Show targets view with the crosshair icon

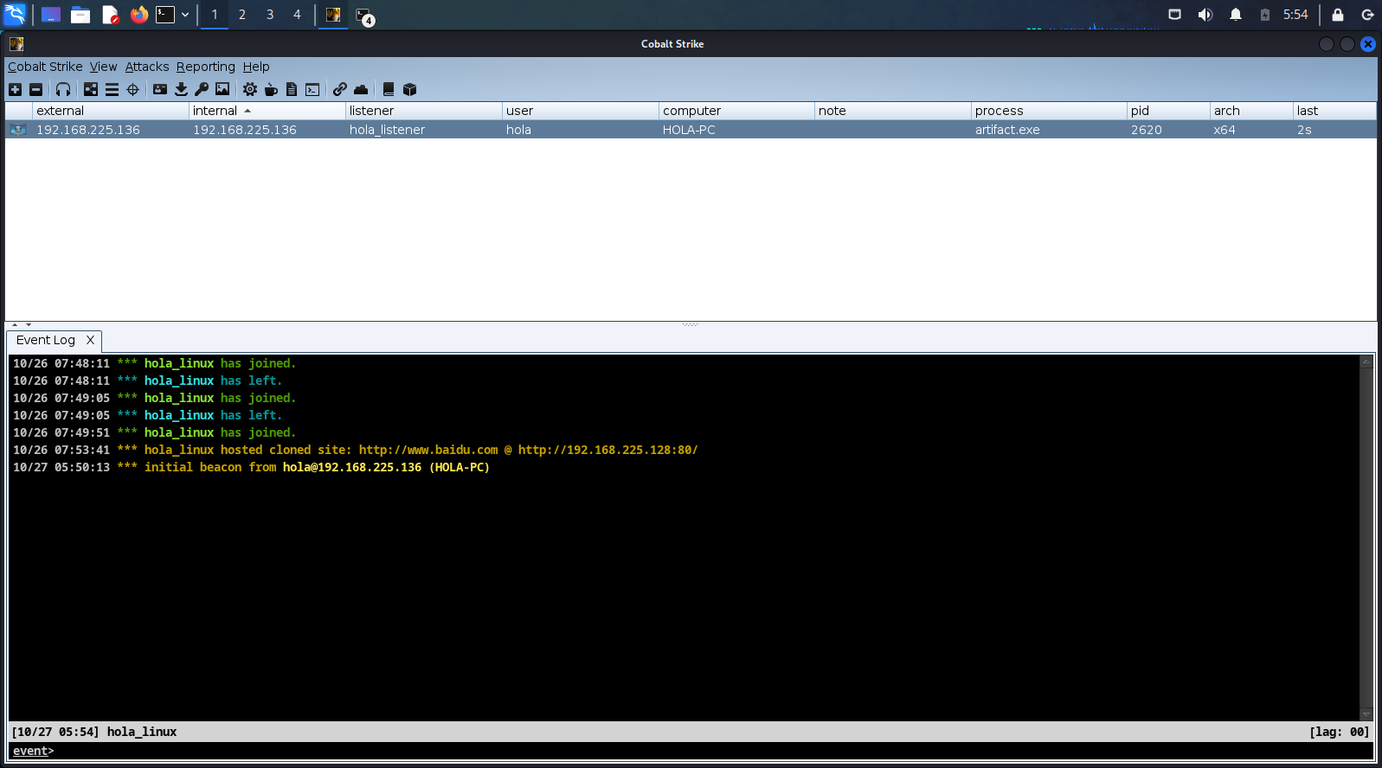click(x=132, y=89)
